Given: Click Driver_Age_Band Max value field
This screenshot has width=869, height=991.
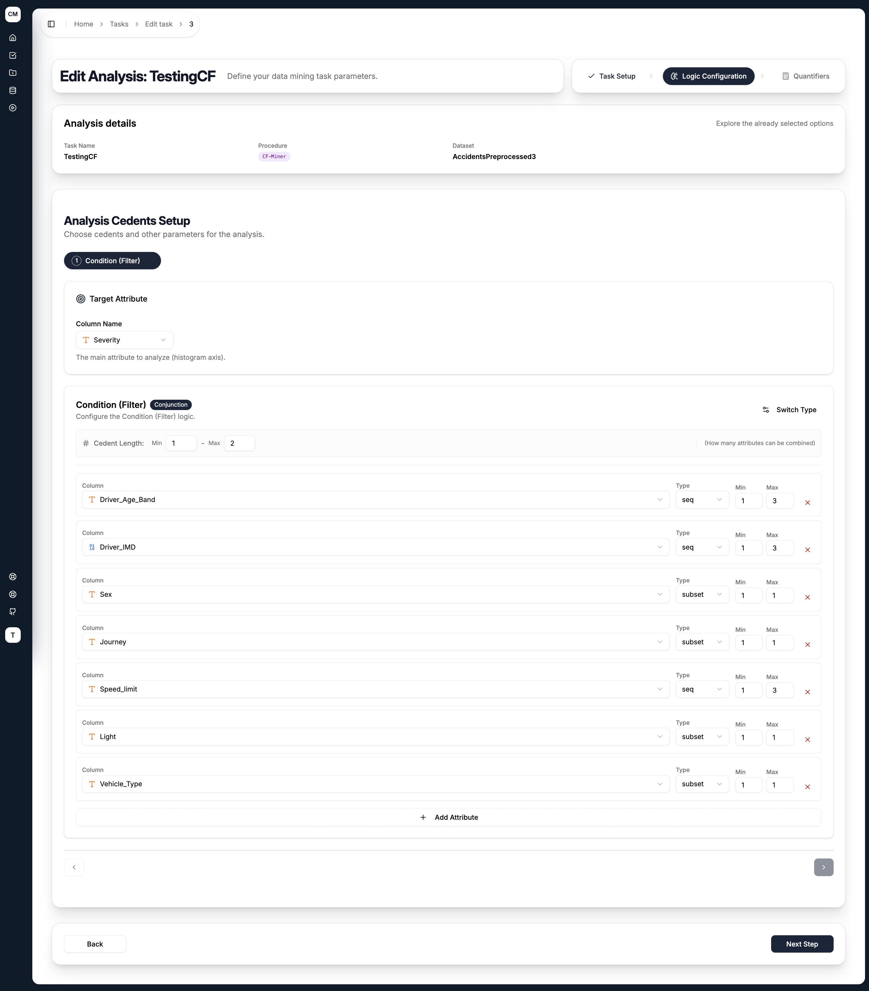Looking at the screenshot, I should click(x=780, y=501).
